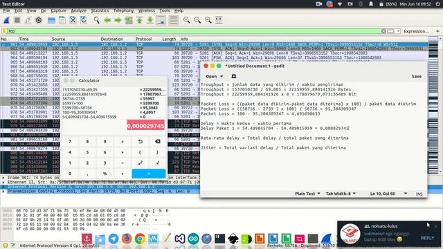
Task: Open the Telephony menu
Action: tap(123, 10)
